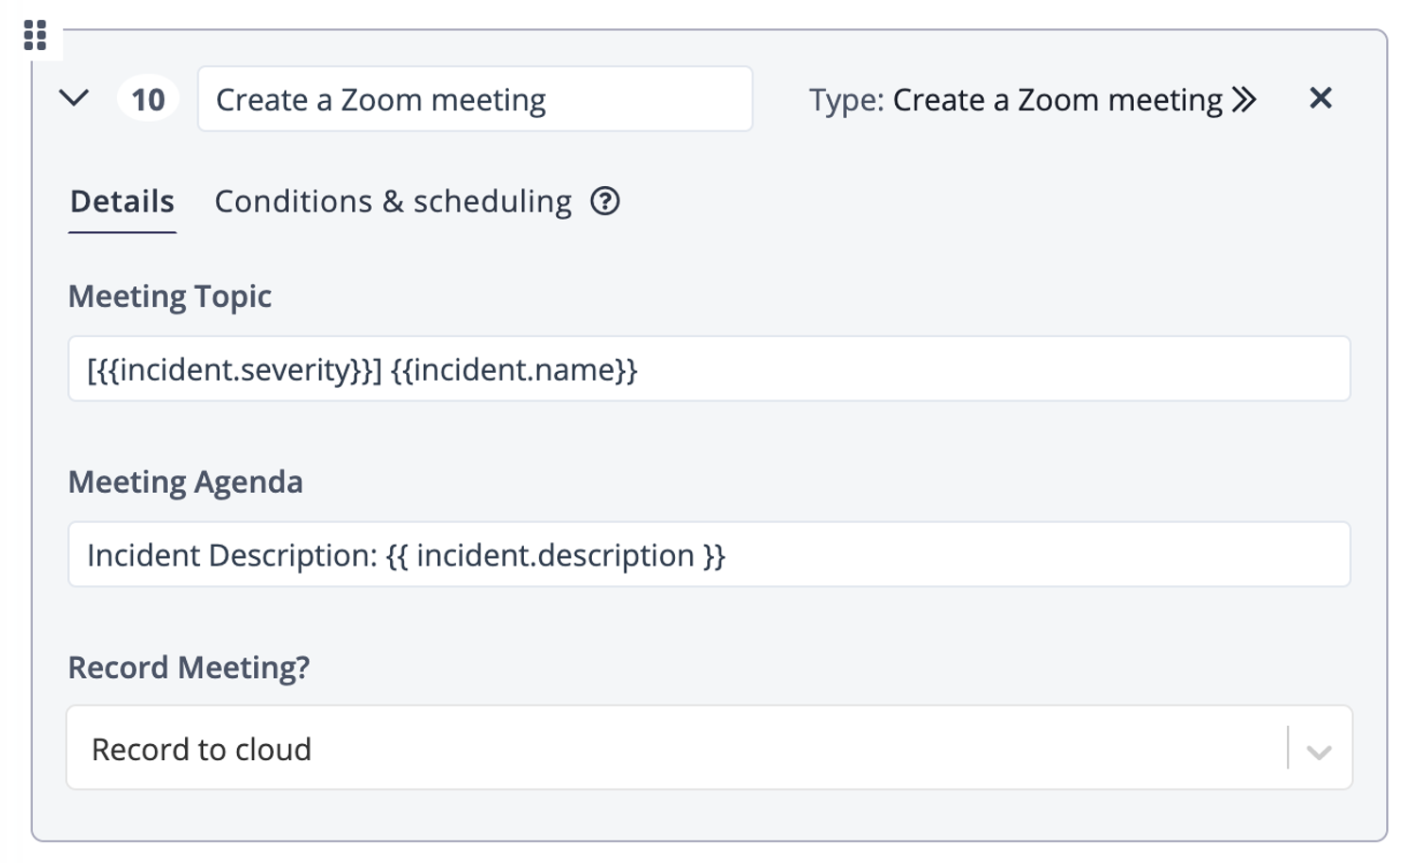Click the drag handle grid icon

coord(35,35)
